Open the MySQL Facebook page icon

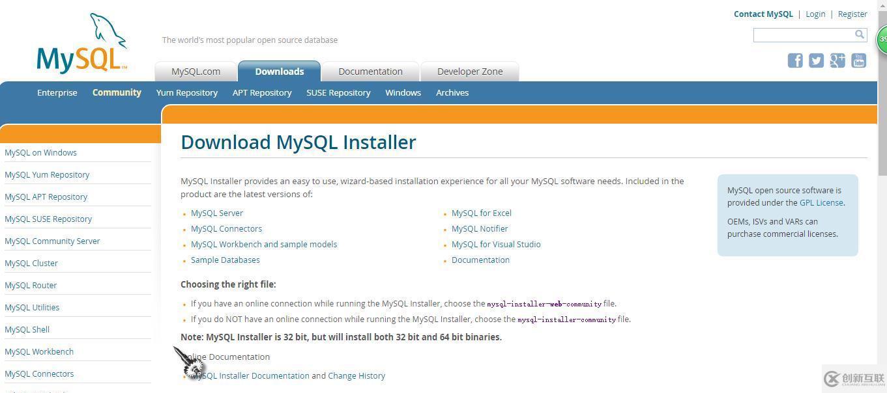tap(795, 61)
